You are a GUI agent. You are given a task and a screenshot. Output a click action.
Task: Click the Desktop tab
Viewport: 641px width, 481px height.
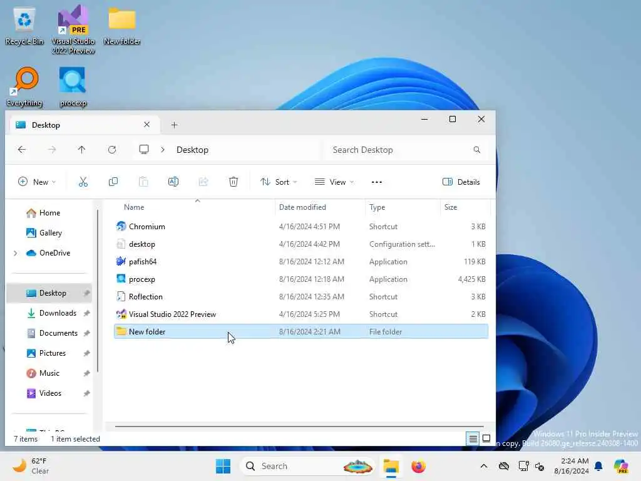[x=84, y=125]
